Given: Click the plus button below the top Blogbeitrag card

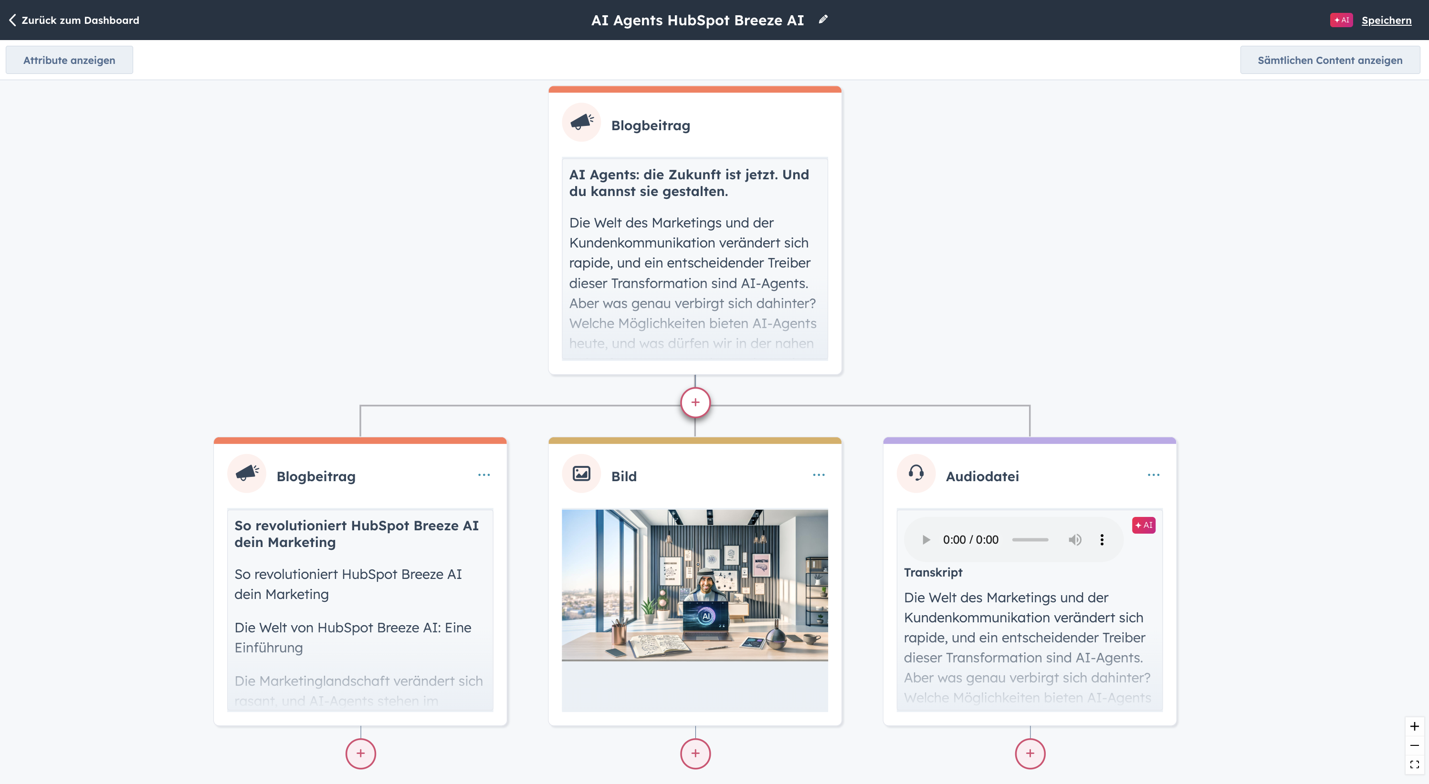Looking at the screenshot, I should [x=695, y=402].
